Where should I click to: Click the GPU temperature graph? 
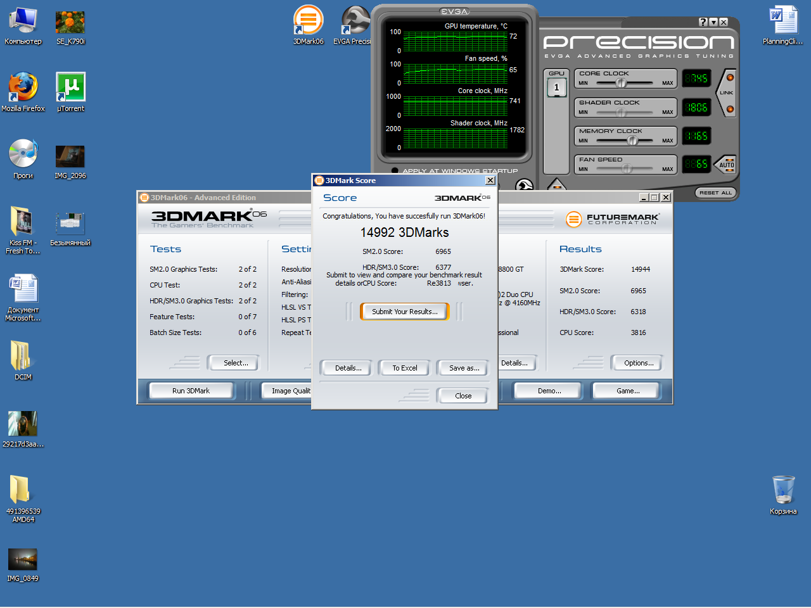[456, 41]
